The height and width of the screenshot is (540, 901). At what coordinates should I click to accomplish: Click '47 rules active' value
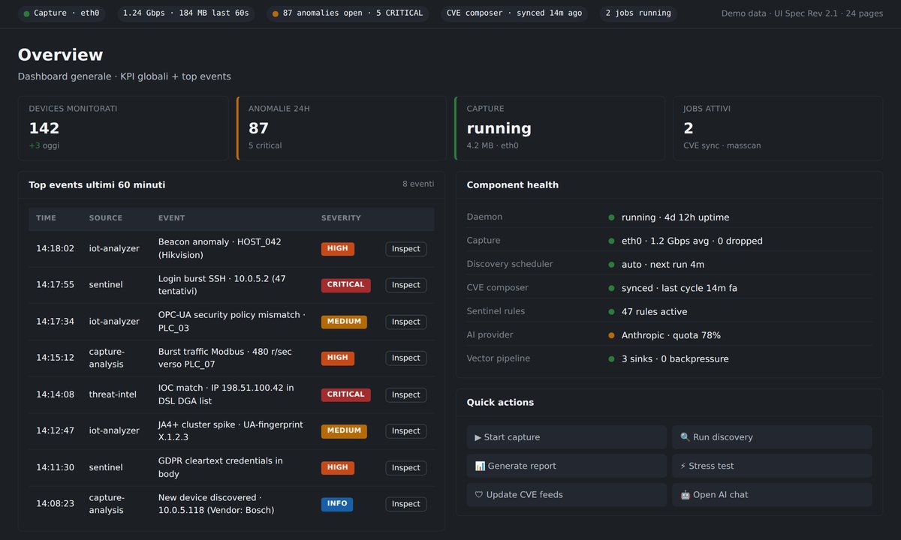[x=654, y=312]
